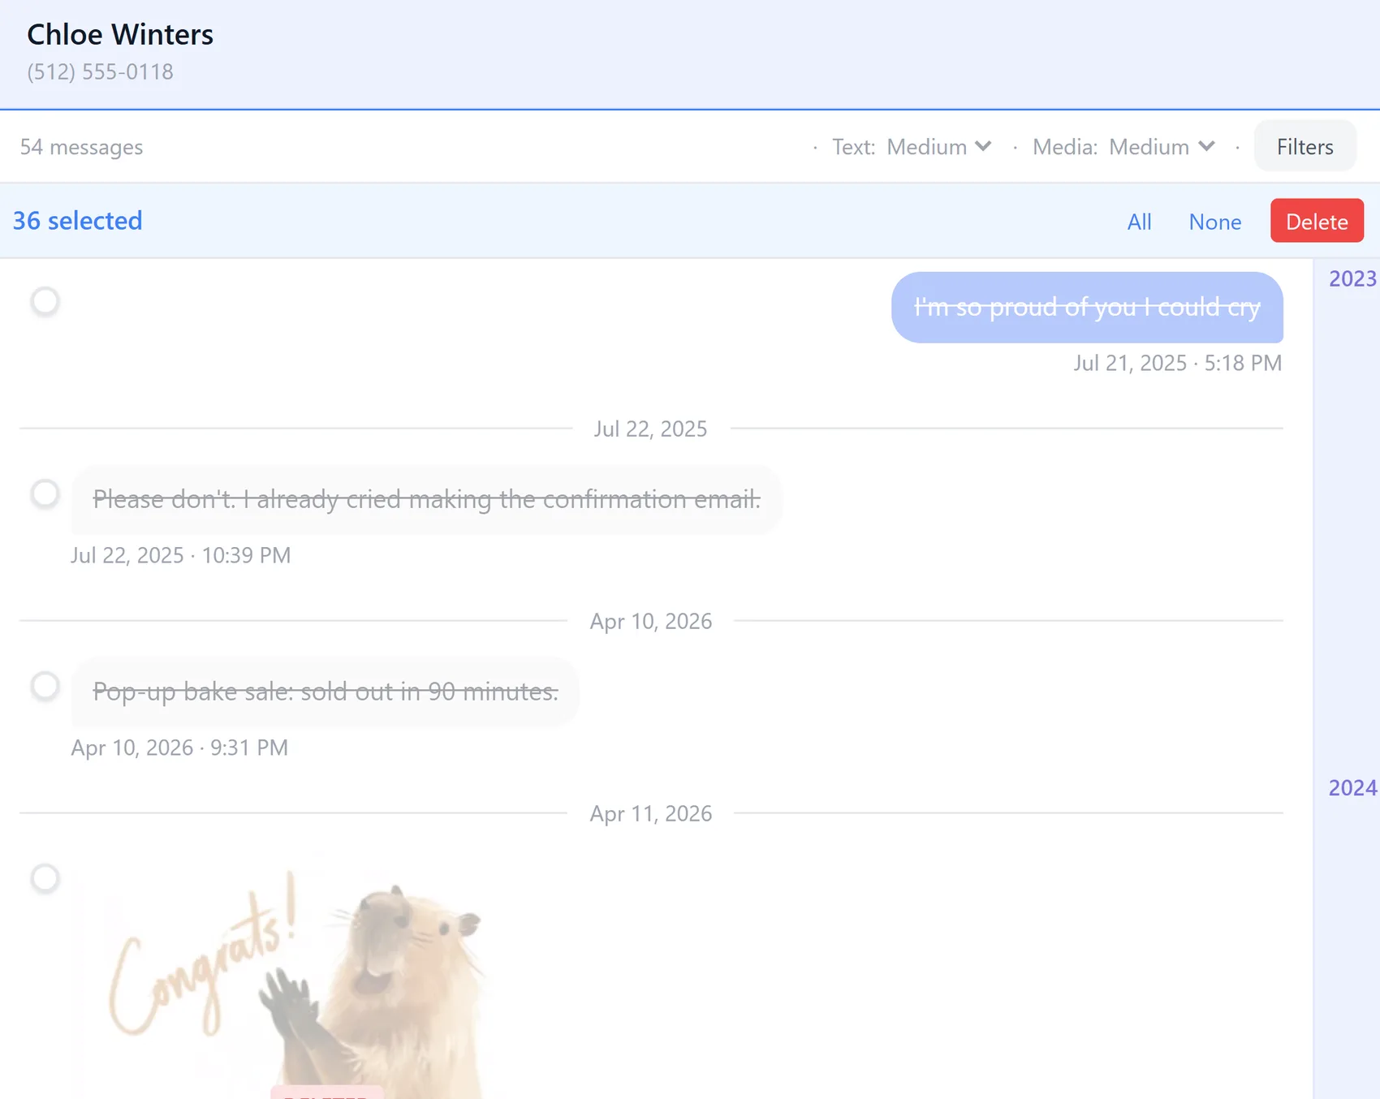1380x1099 pixels.
Task: Toggle selection circle for bake sale message
Action: point(45,686)
